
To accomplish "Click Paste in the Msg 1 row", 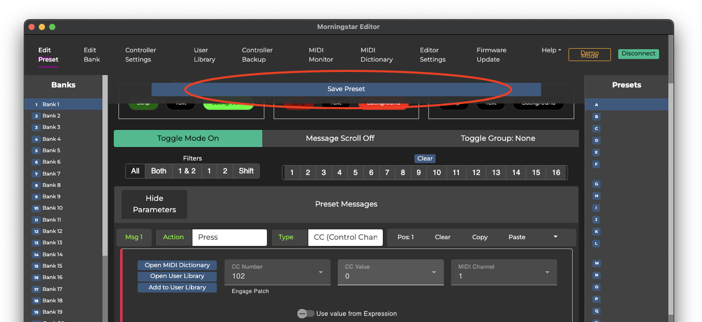I will pyautogui.click(x=517, y=237).
